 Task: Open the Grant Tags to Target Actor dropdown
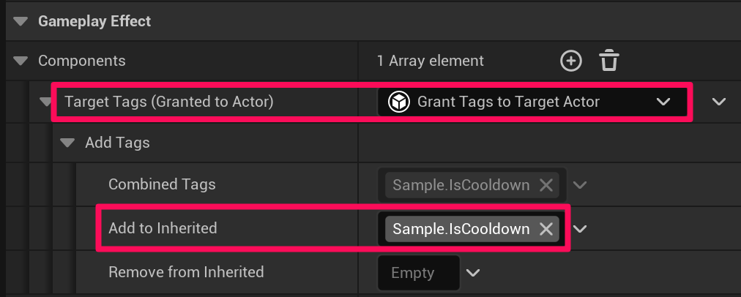tap(663, 102)
